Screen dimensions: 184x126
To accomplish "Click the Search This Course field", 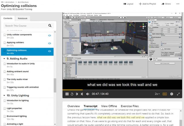I will click(28, 26).
